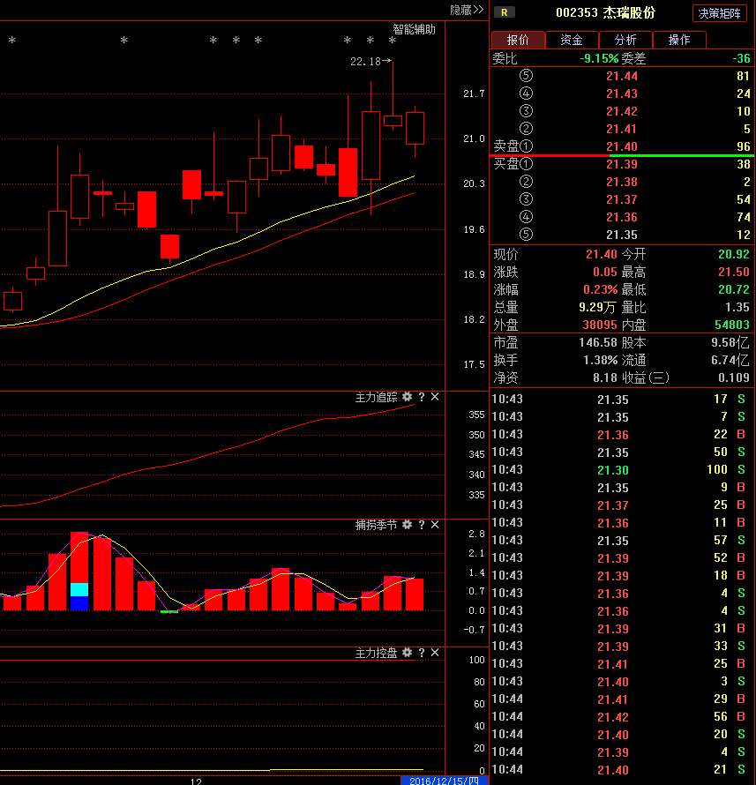Open settings gear for 主力控盘 indicator
This screenshot has height=785, width=756.
(x=407, y=653)
